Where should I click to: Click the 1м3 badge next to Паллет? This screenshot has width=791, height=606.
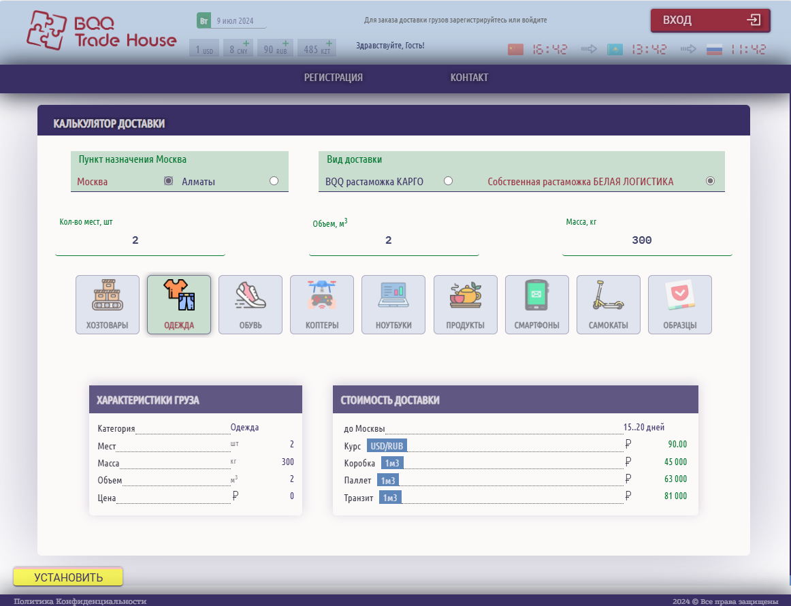click(388, 480)
